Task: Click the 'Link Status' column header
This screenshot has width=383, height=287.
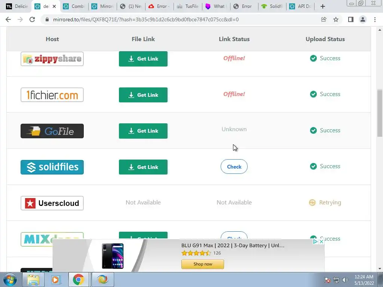Action: (x=234, y=39)
